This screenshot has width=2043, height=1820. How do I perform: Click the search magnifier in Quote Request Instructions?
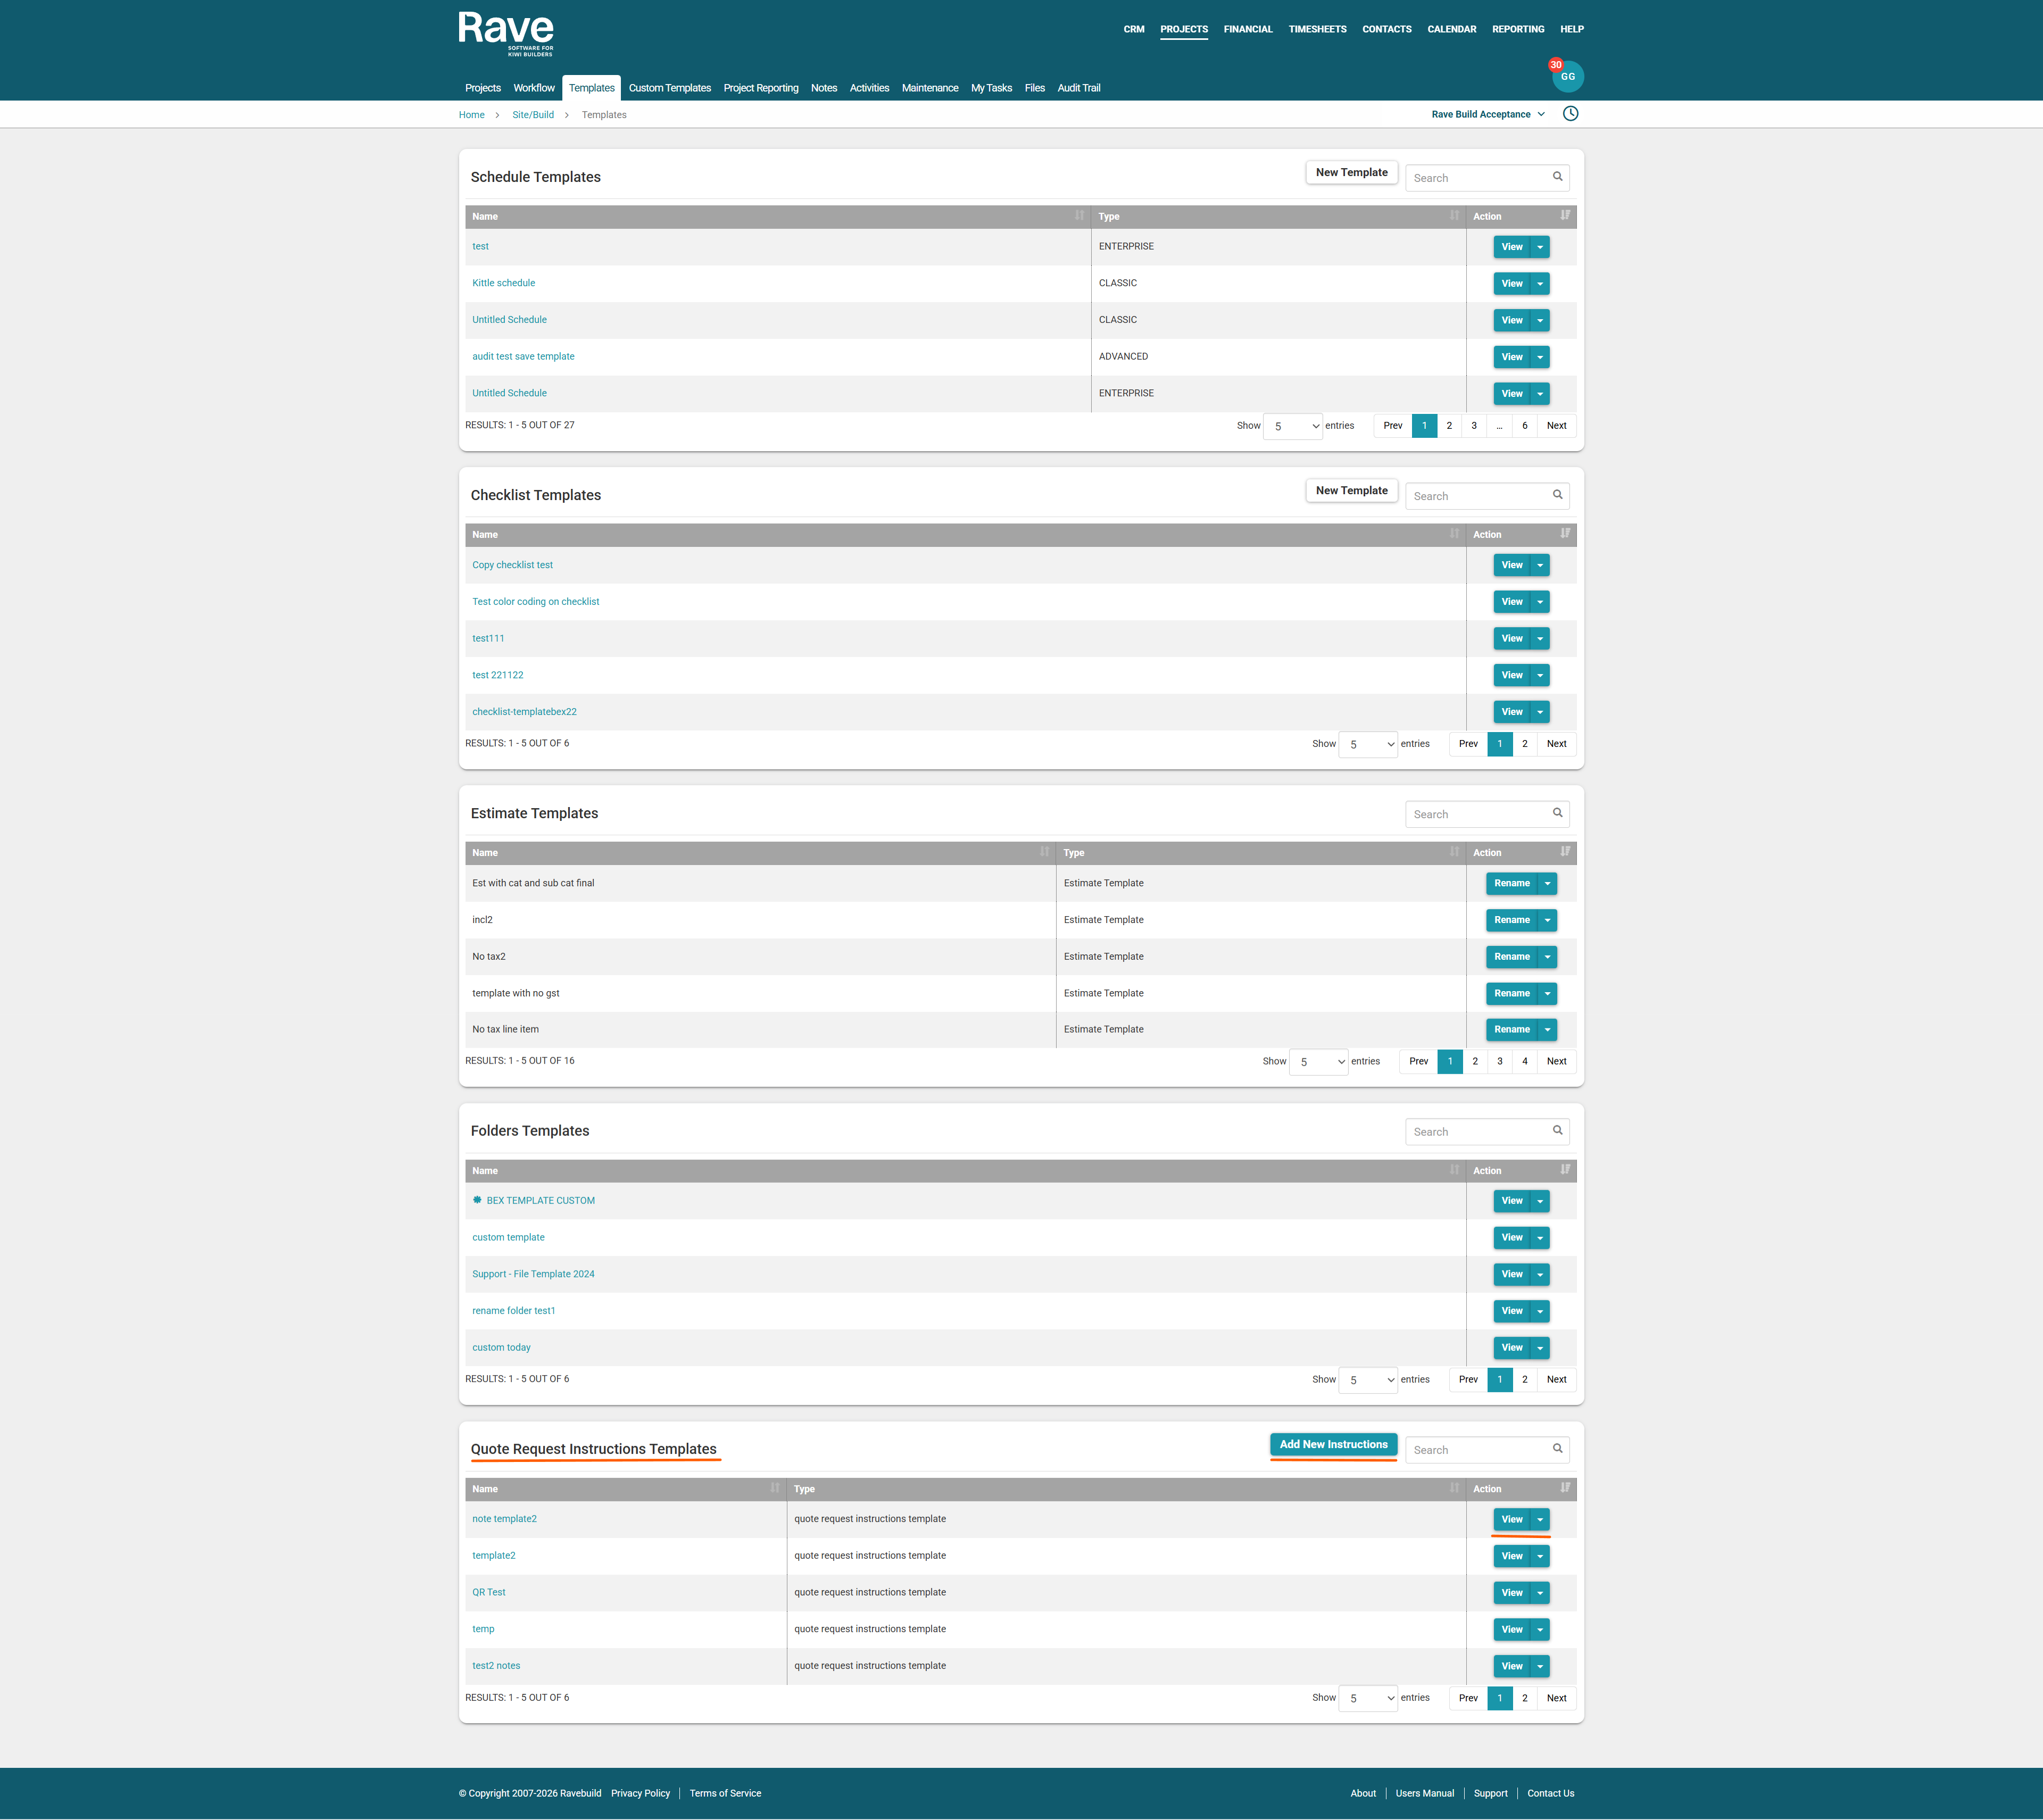[x=1557, y=1448]
